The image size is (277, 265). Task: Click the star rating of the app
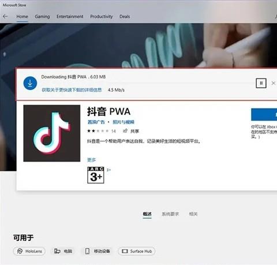click(98, 131)
